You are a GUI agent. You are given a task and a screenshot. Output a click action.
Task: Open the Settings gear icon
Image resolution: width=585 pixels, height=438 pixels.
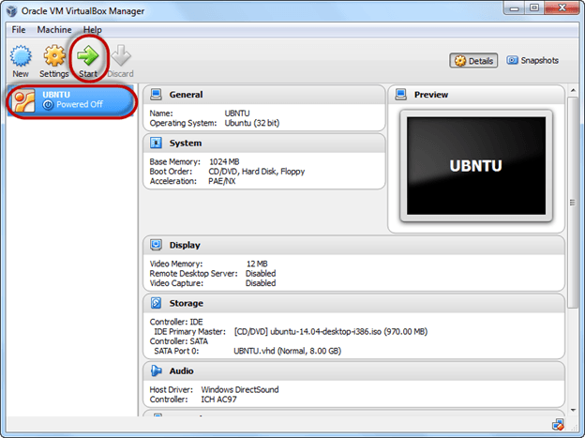[54, 56]
